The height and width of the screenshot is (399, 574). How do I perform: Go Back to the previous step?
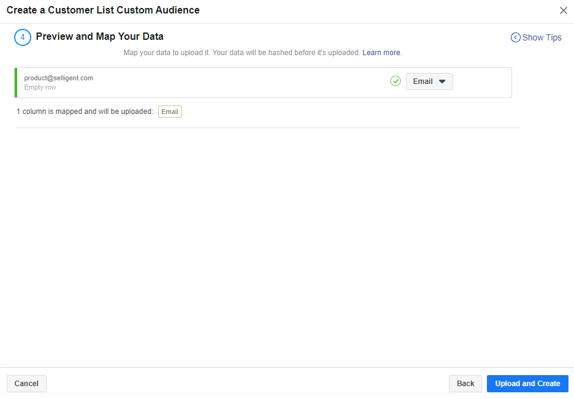(465, 384)
